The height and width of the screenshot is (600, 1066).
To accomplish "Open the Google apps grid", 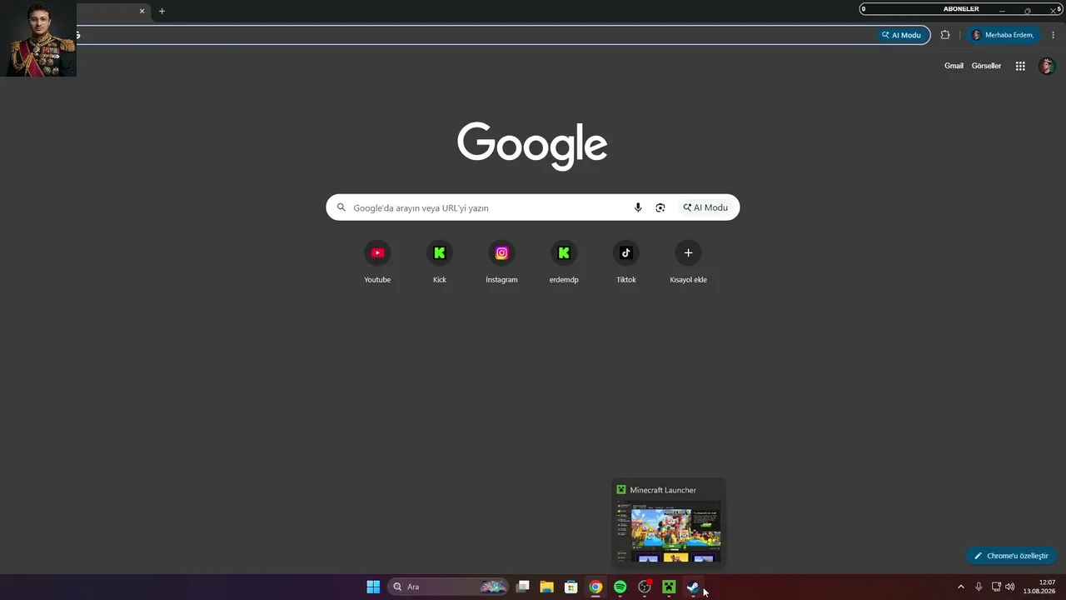I will [x=1020, y=66].
